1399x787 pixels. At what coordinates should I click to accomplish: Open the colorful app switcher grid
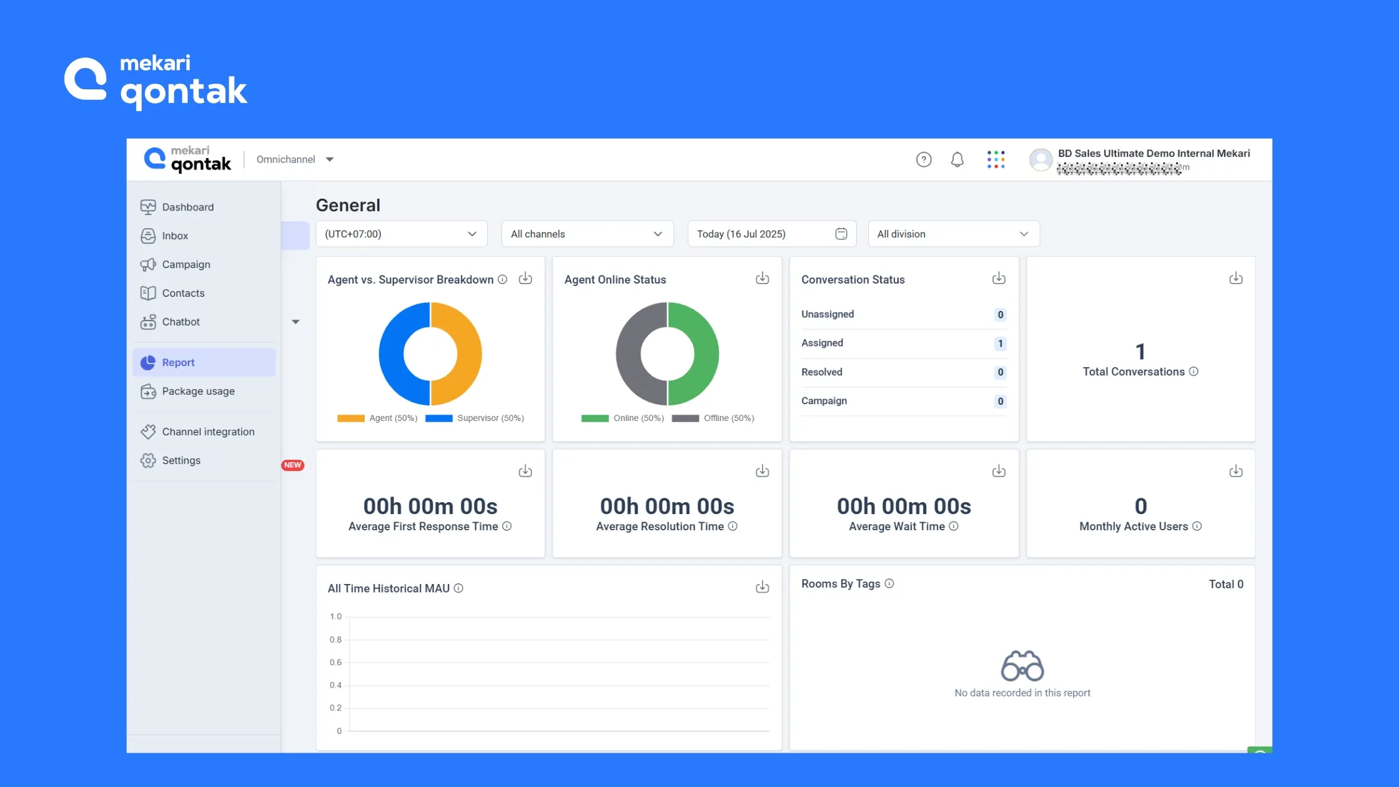point(996,159)
